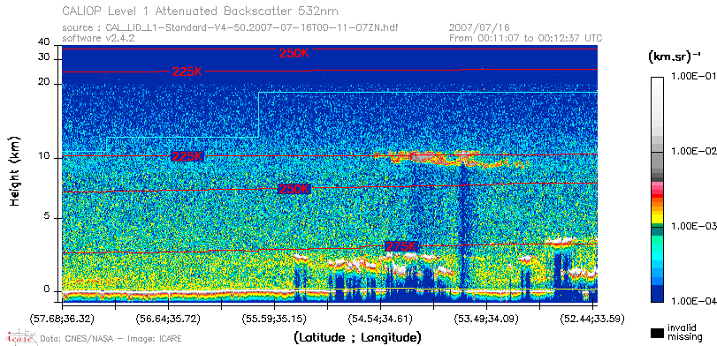Screen dimensions: 717x346
Task: Click the '(53.49;34.09)' coordinate label
Action: [x=486, y=319]
